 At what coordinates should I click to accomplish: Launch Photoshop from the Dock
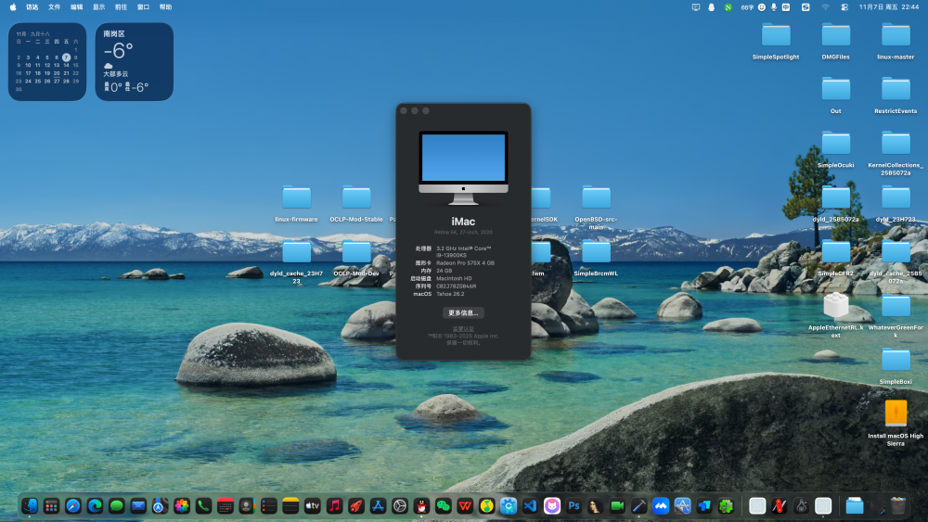pyautogui.click(x=574, y=506)
